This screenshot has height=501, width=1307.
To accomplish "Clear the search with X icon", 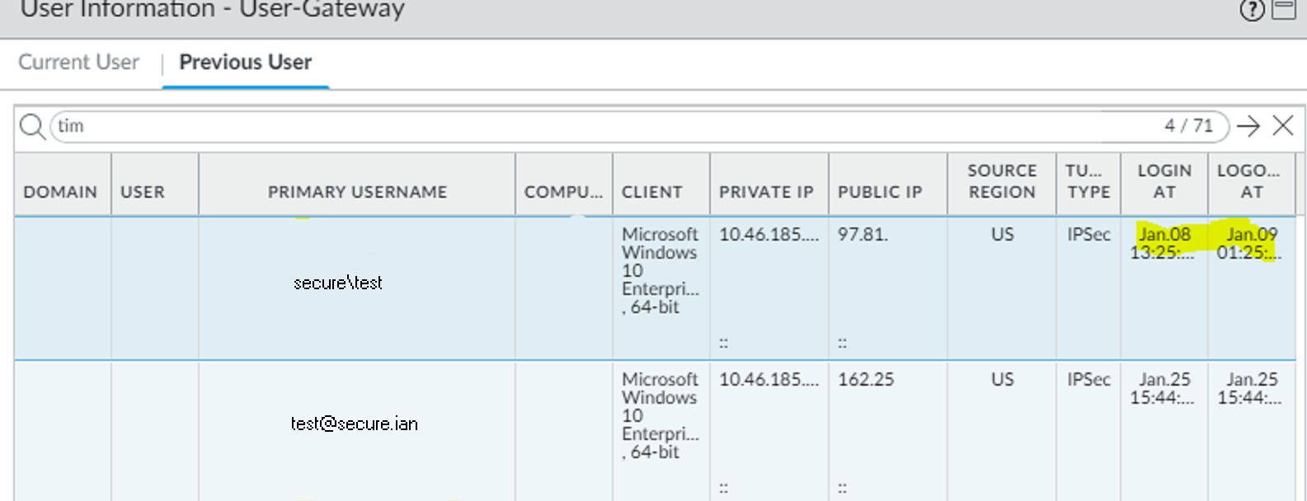I will pos(1283,126).
